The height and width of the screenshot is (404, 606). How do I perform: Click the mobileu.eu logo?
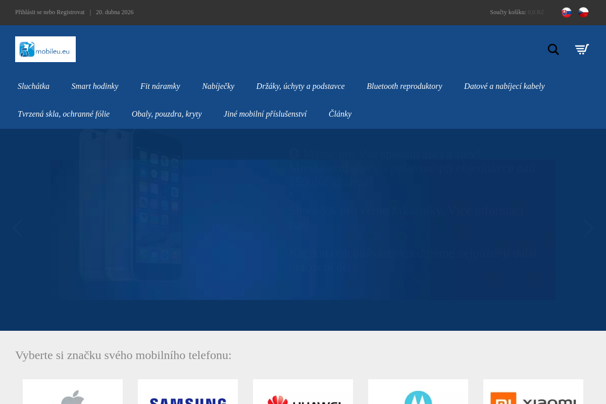point(45,49)
